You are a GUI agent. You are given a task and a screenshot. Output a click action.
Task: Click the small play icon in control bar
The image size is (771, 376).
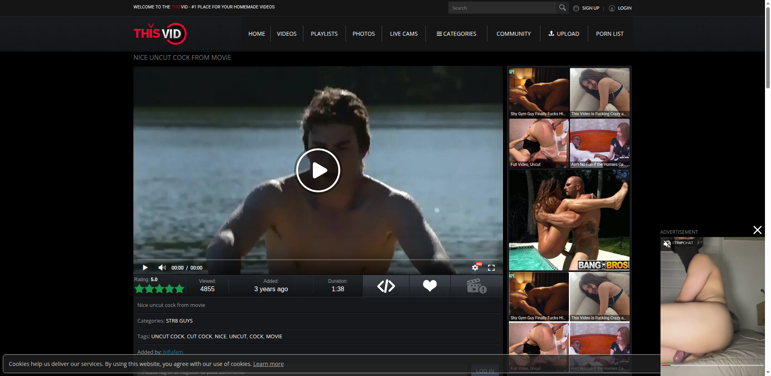pyautogui.click(x=145, y=268)
